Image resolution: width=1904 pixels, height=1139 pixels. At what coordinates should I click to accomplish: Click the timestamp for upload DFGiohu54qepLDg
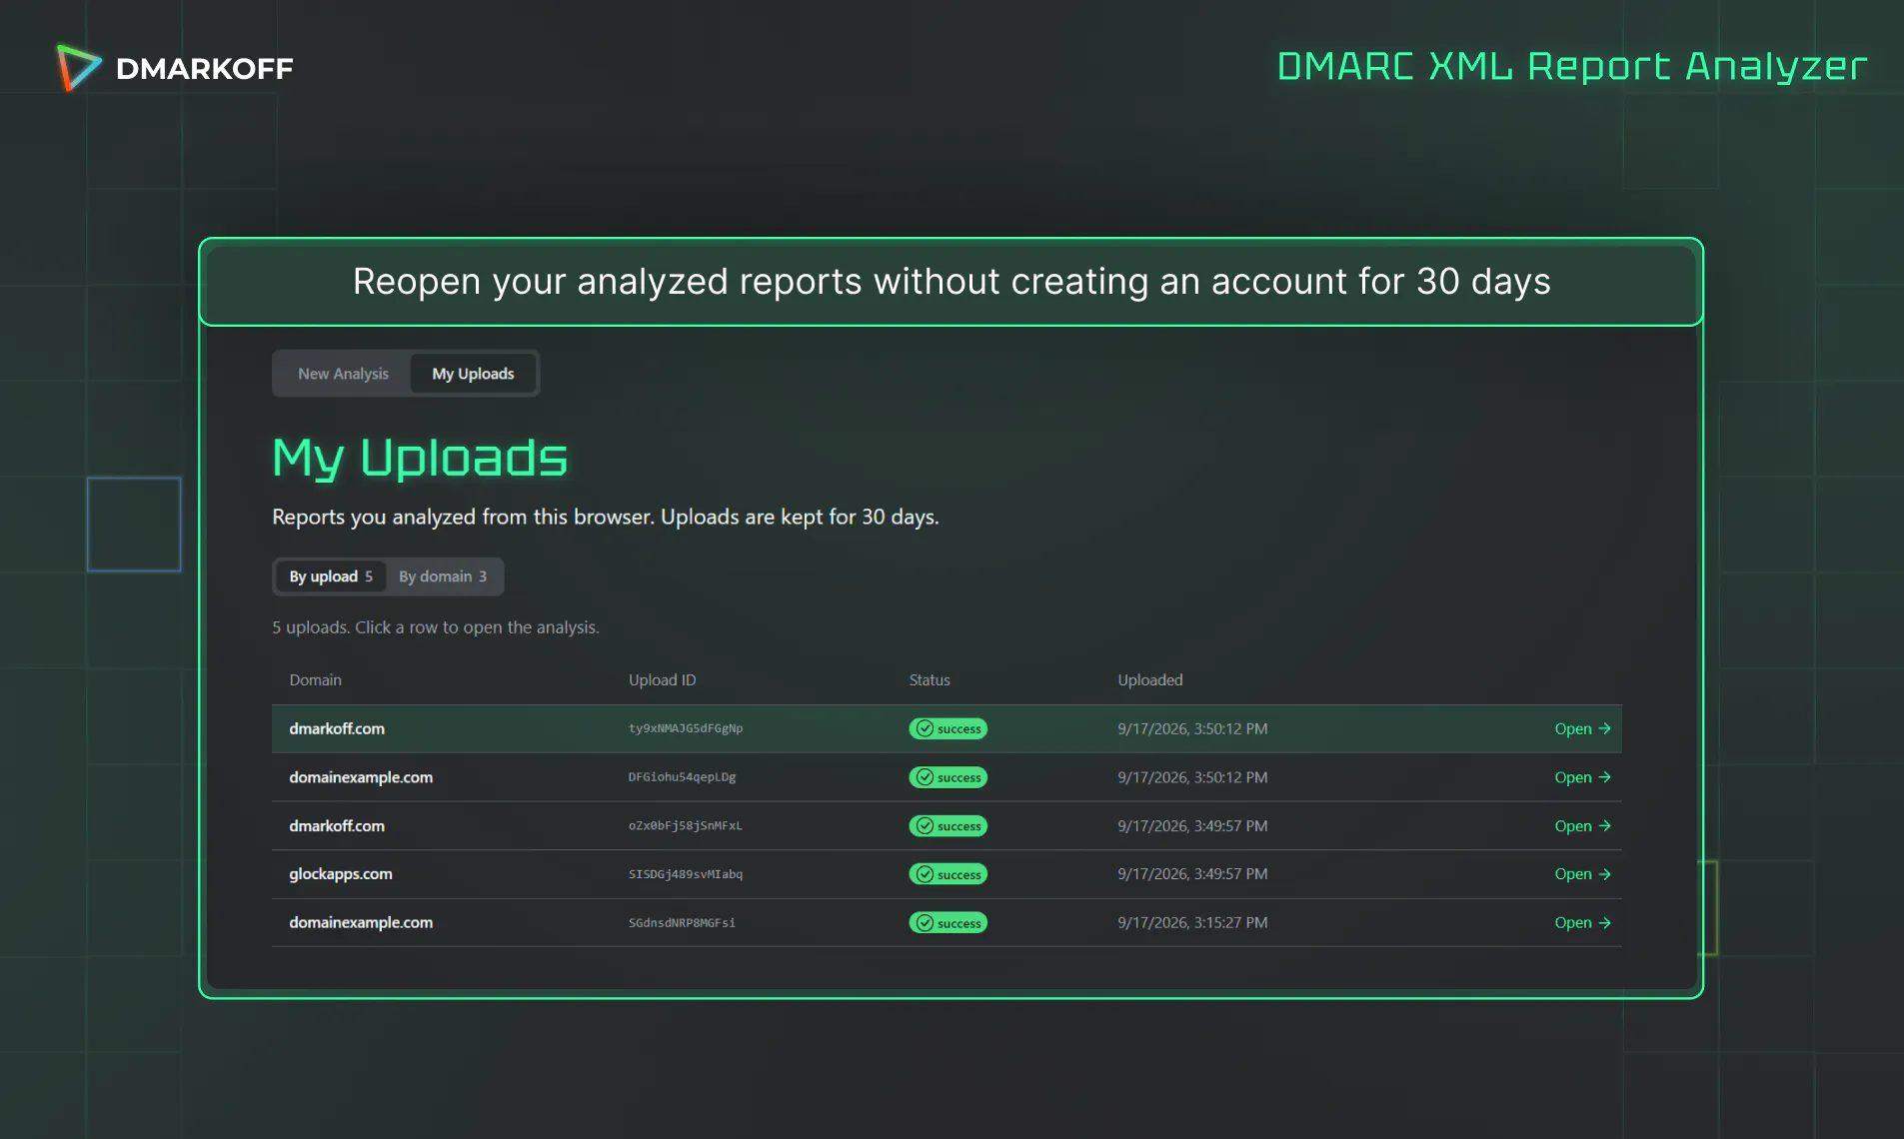click(x=1192, y=777)
